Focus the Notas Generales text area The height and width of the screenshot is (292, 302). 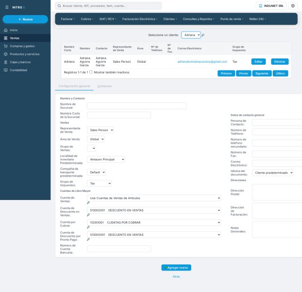[277, 229]
